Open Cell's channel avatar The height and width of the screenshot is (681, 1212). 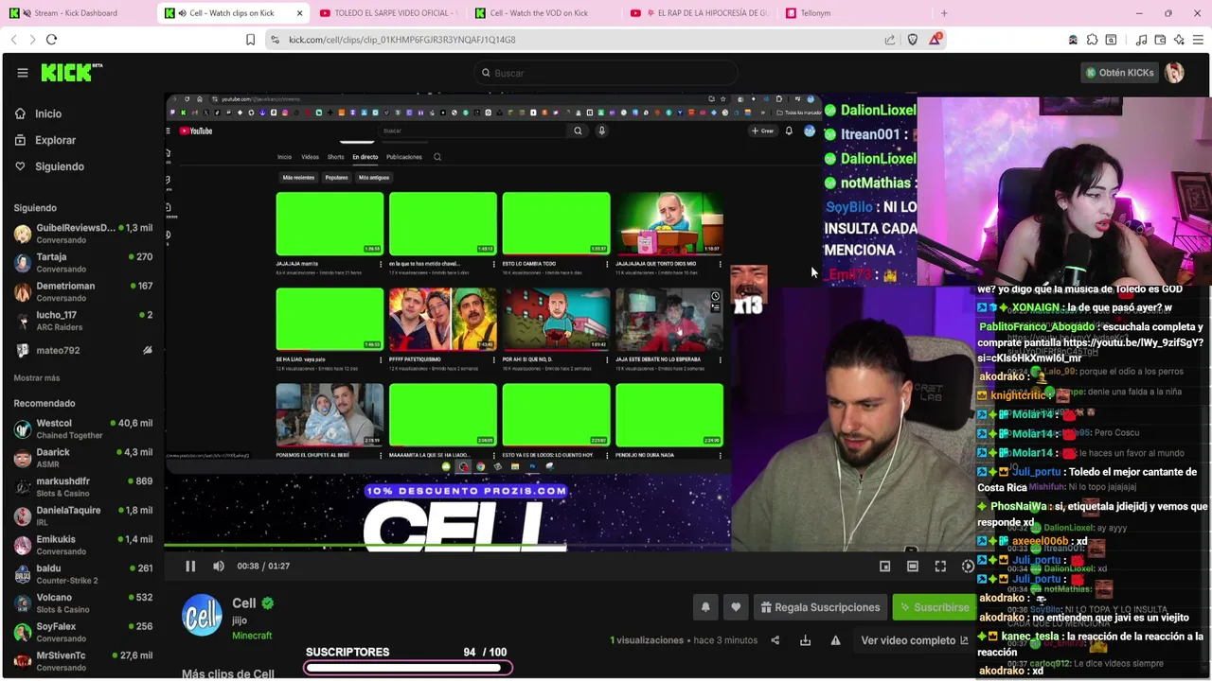[x=202, y=616]
